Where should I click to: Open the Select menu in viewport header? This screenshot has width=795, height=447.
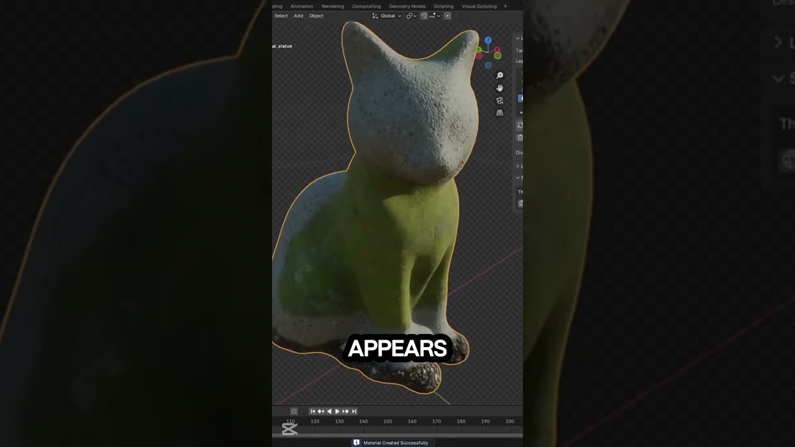point(281,16)
